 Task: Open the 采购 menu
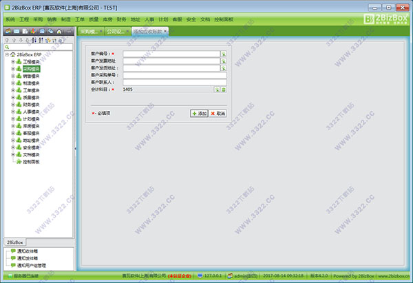(x=38, y=19)
